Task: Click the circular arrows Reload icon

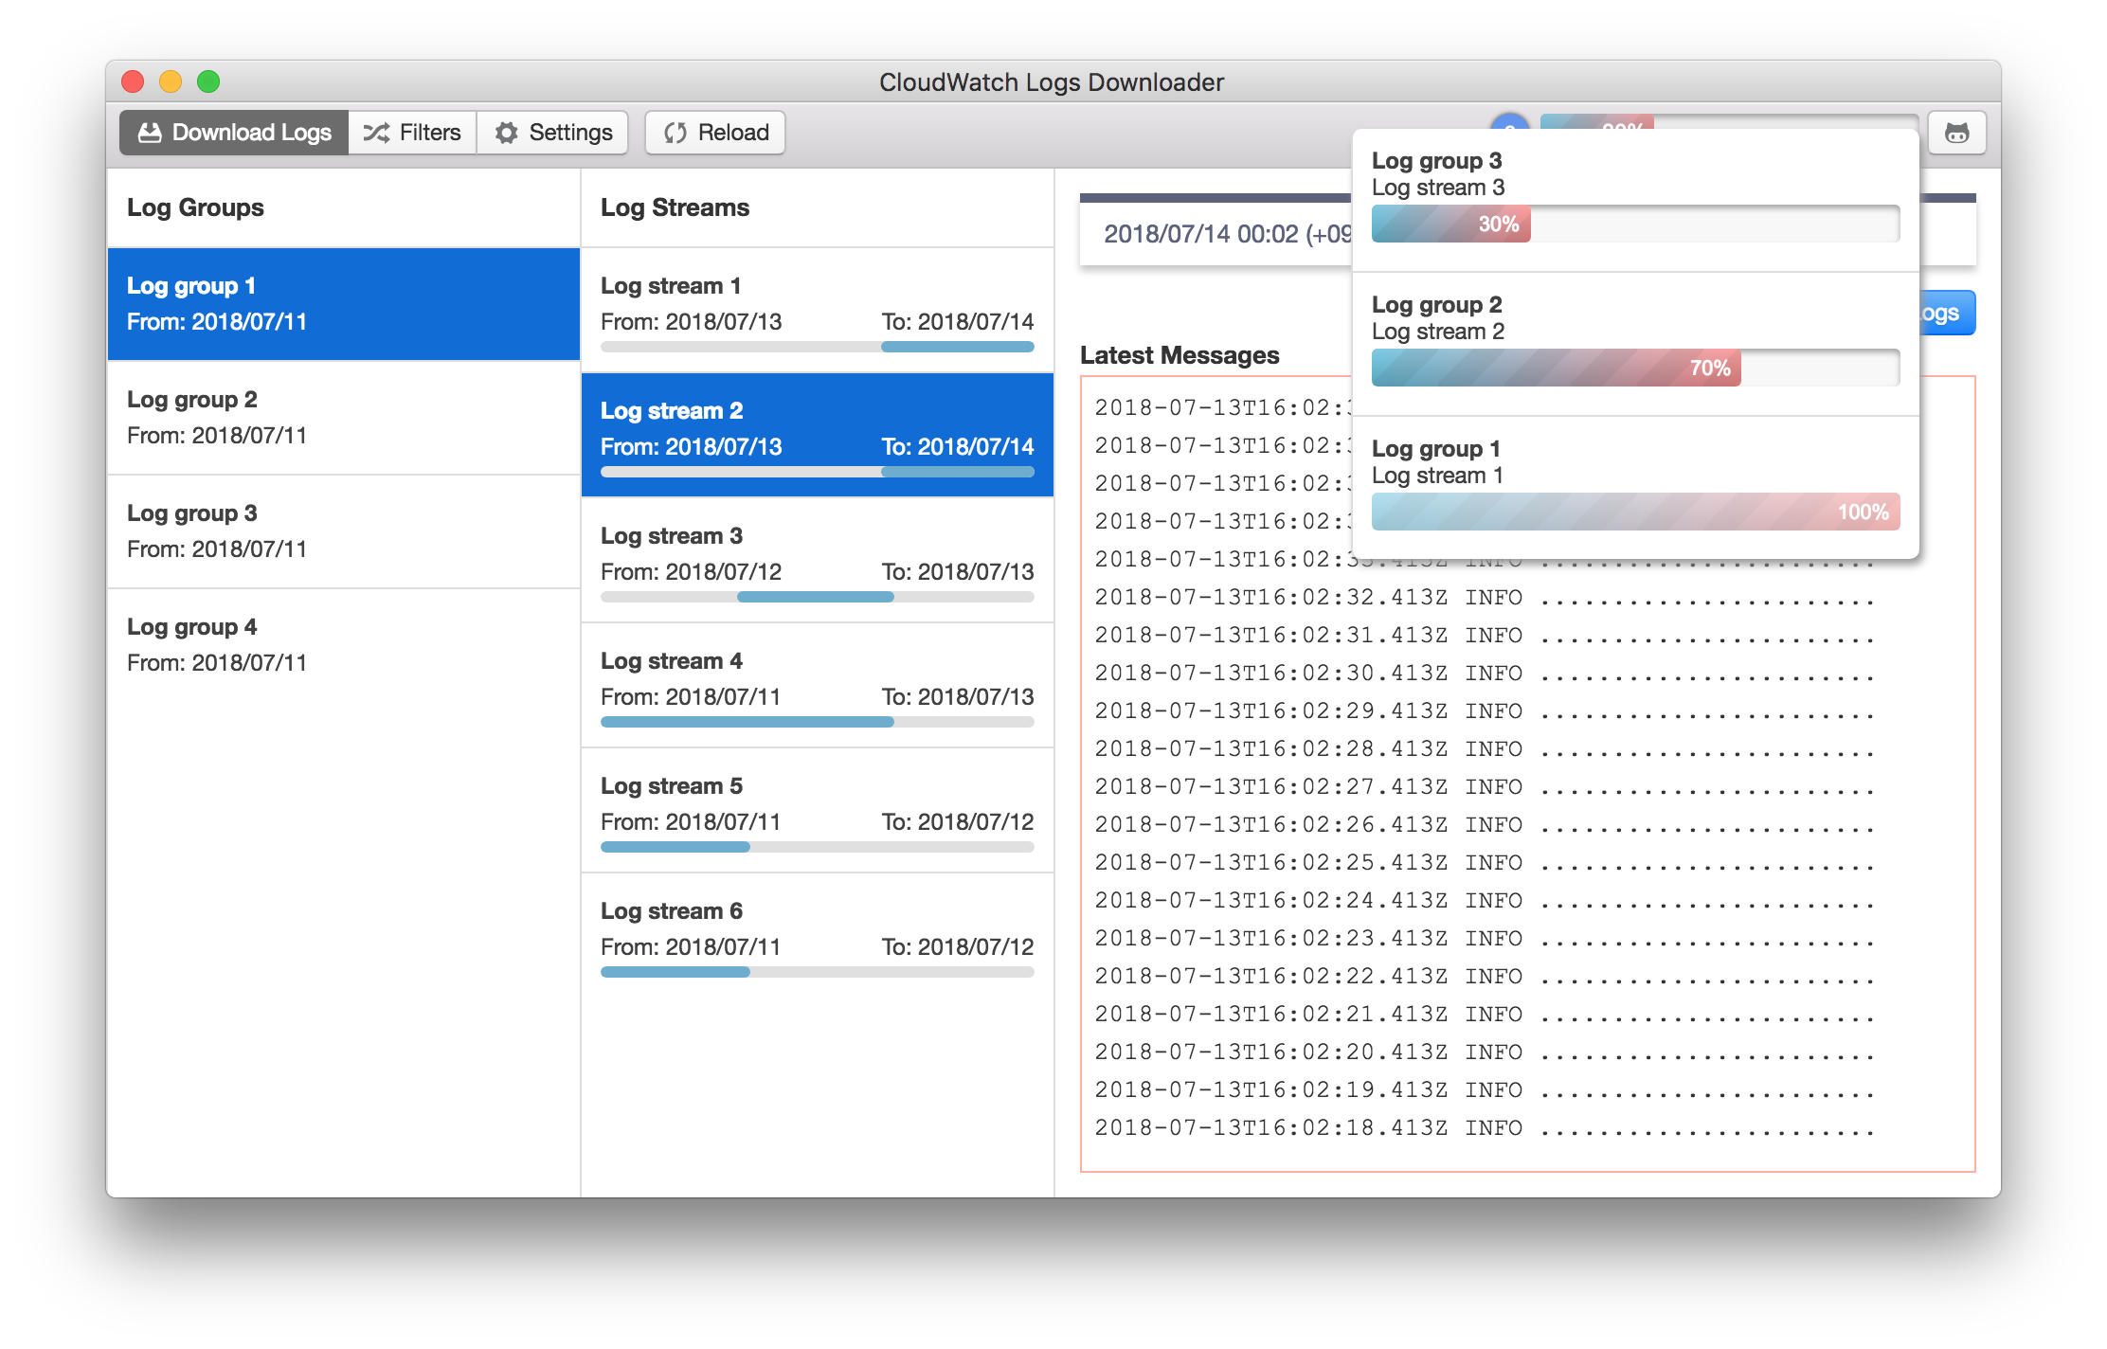Action: (675, 133)
